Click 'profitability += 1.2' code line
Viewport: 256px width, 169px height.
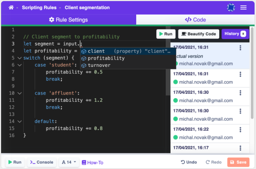pos(74,100)
